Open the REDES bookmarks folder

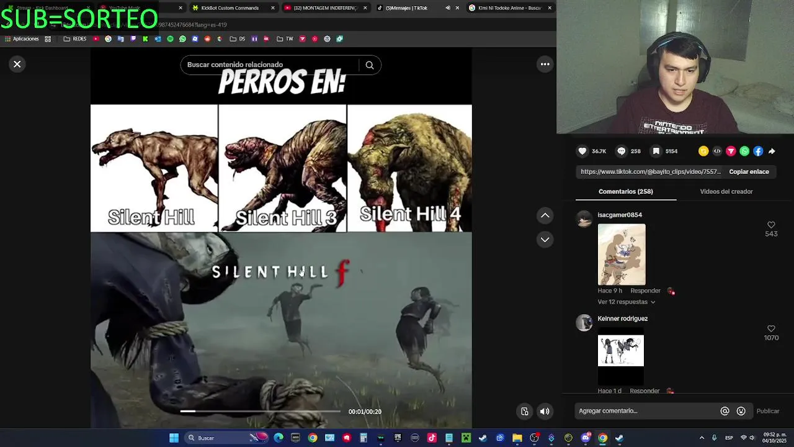click(x=75, y=38)
